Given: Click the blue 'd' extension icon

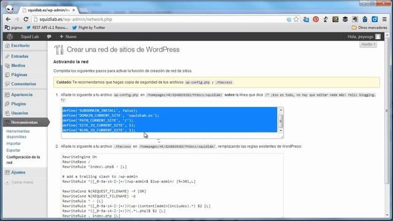Looking at the screenshot, I should click(375, 19).
